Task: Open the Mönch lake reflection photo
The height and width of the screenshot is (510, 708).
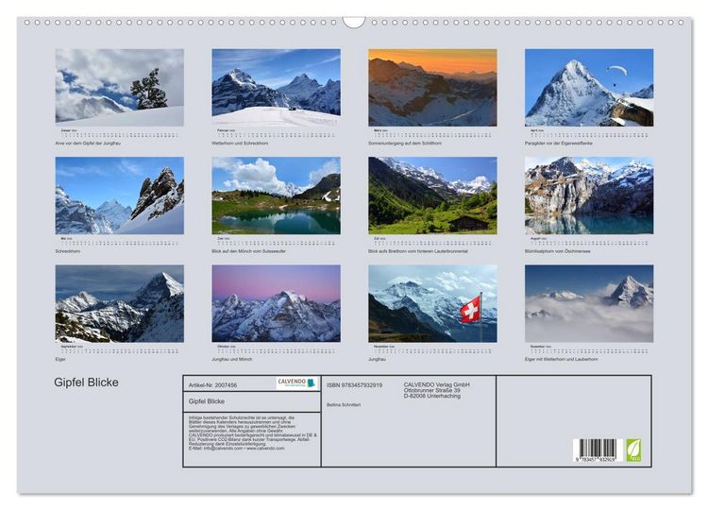Action: (277, 195)
